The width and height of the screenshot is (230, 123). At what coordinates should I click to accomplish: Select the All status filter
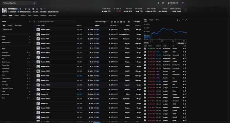(4, 25)
